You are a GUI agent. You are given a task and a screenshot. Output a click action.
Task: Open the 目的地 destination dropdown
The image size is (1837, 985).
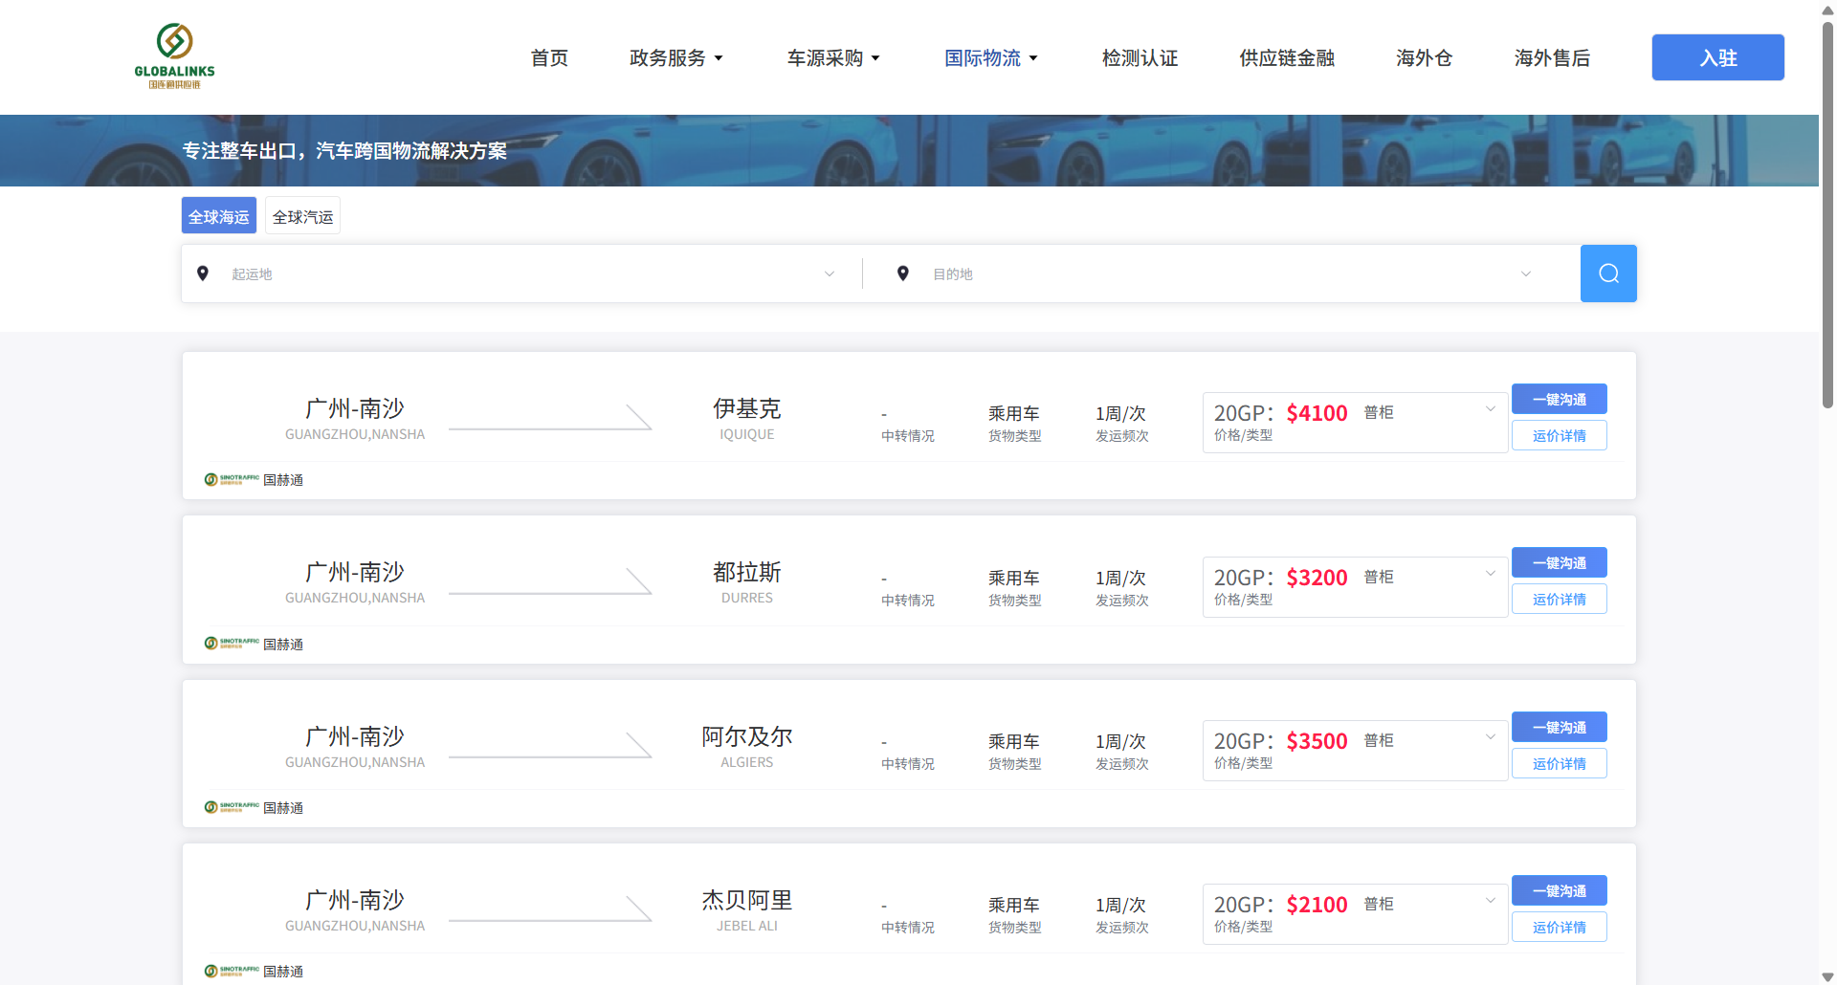click(1225, 274)
